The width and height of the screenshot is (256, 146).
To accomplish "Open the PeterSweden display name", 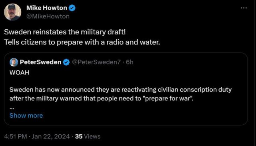I will coord(40,62).
